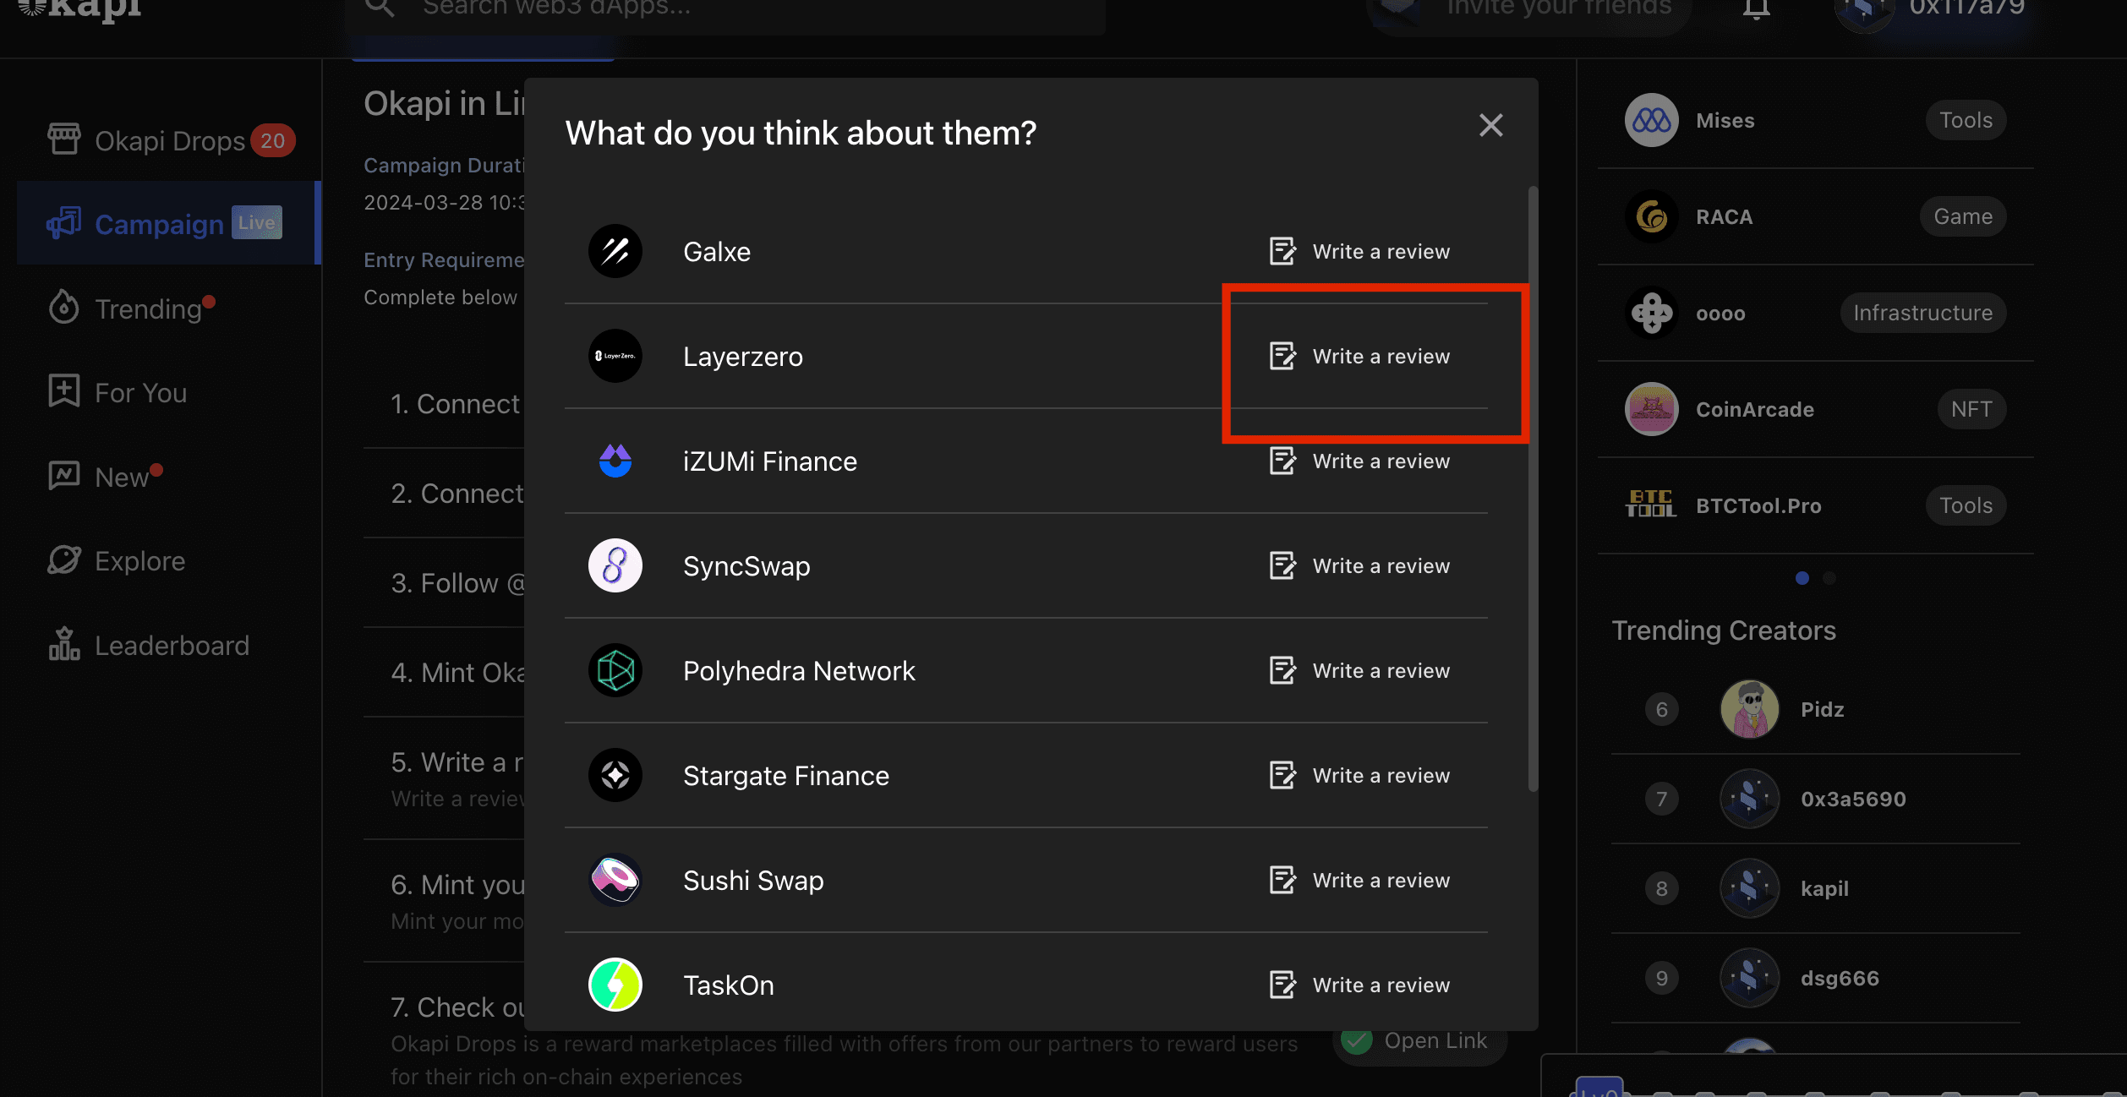Write a review for TaskOn
Screen dimensions: 2127x1097
[x=1359, y=985]
